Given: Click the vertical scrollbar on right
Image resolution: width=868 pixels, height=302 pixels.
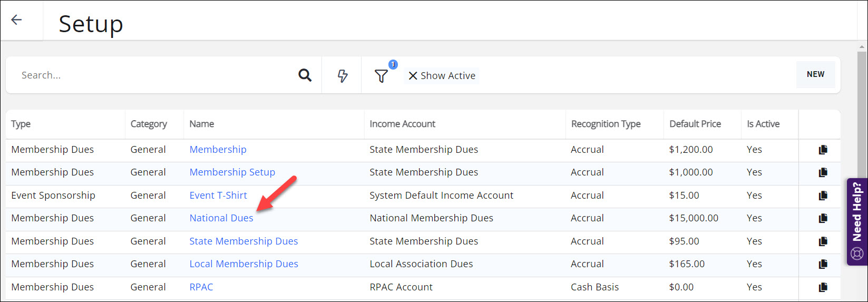Looking at the screenshot, I should click(862, 158).
